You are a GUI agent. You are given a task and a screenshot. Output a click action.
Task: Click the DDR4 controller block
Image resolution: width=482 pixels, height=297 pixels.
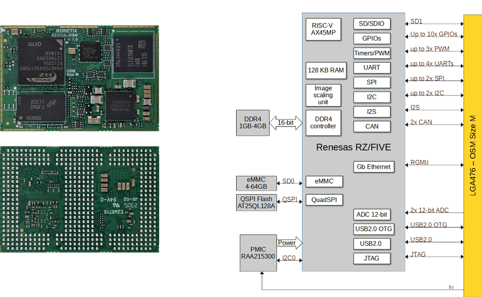[x=323, y=123]
